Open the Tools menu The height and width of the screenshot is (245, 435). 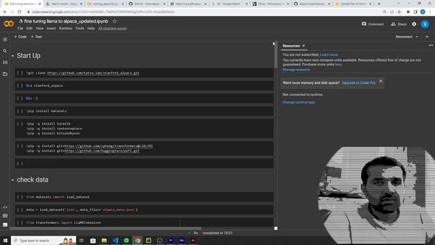[x=80, y=29]
